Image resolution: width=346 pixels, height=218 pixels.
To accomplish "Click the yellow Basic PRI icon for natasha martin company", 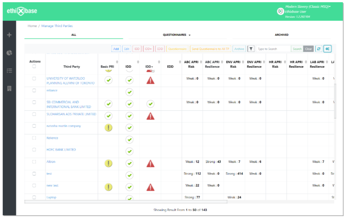I will [108, 128].
